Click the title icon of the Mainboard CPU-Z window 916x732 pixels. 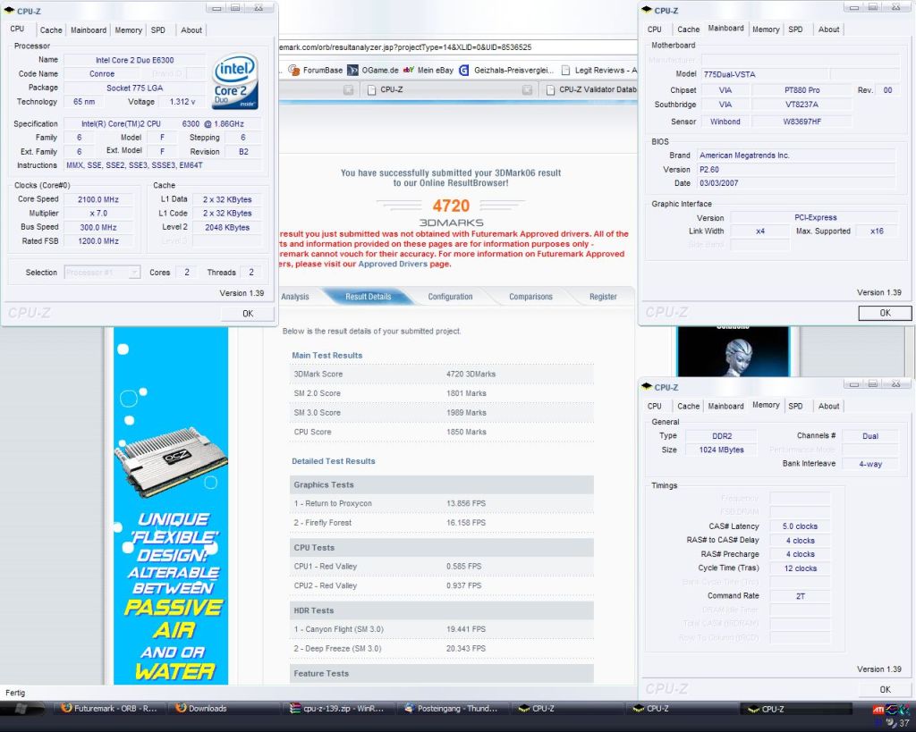point(647,10)
